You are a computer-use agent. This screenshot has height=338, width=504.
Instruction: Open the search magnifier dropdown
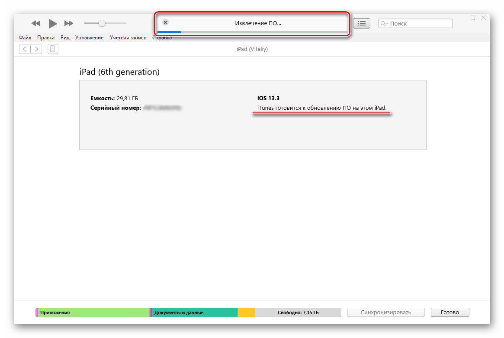tap(385, 23)
